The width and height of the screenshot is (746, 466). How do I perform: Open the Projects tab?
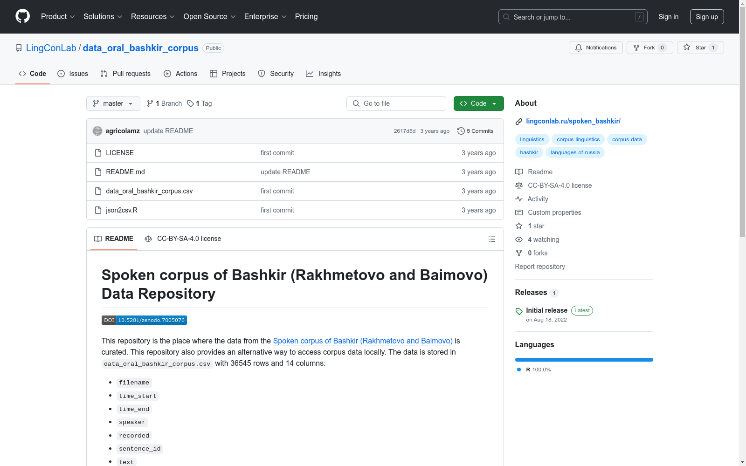tap(228, 74)
